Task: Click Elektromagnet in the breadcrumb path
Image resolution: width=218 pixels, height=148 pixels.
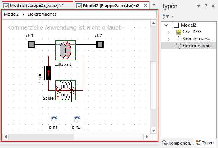Action: click(x=42, y=14)
